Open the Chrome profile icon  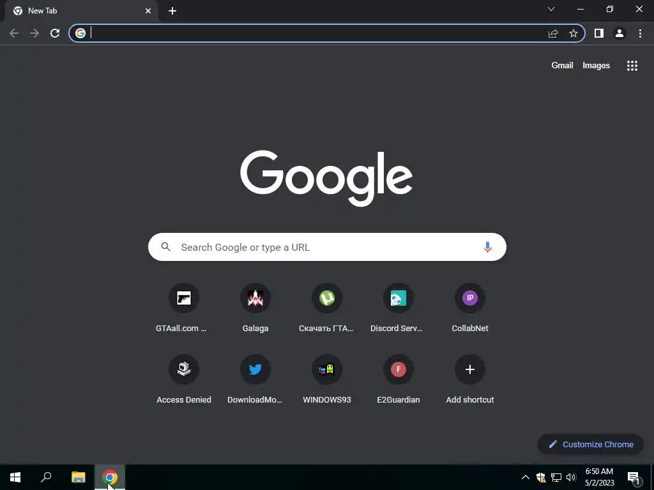tap(620, 33)
